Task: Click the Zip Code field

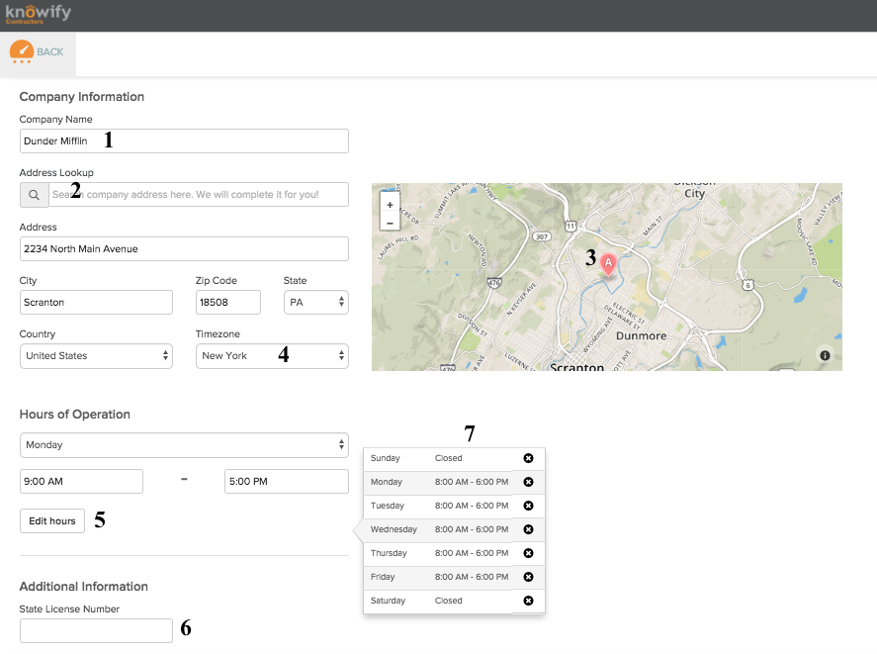Action: point(227,303)
